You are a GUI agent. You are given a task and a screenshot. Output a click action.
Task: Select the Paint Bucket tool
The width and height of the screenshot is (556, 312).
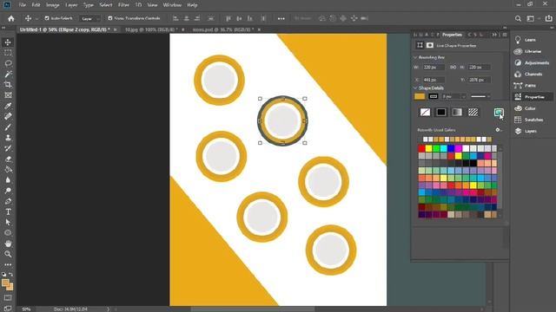point(8,170)
